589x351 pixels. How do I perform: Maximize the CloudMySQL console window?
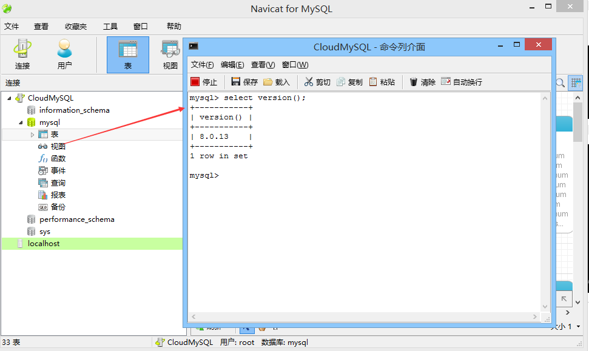[517, 45]
